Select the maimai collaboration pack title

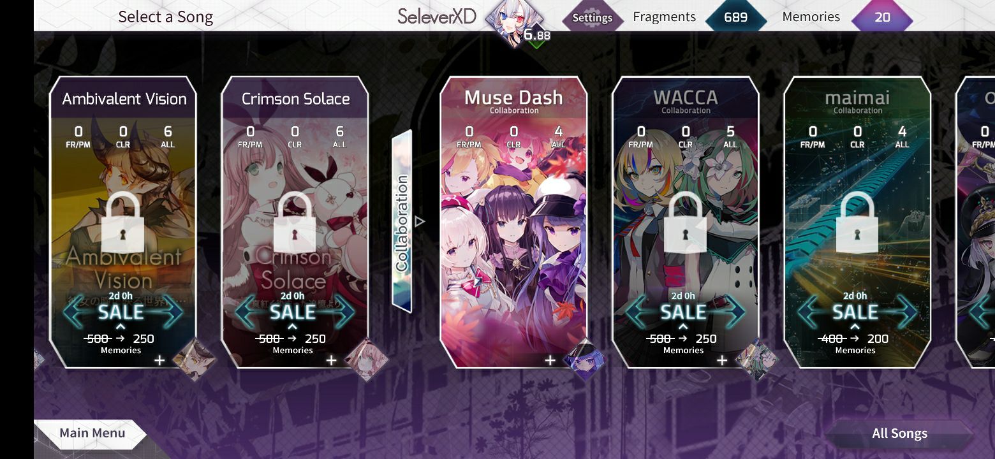point(857,98)
